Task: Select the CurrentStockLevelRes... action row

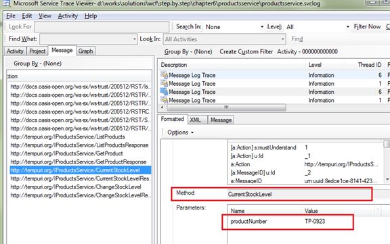Action: tap(81, 178)
